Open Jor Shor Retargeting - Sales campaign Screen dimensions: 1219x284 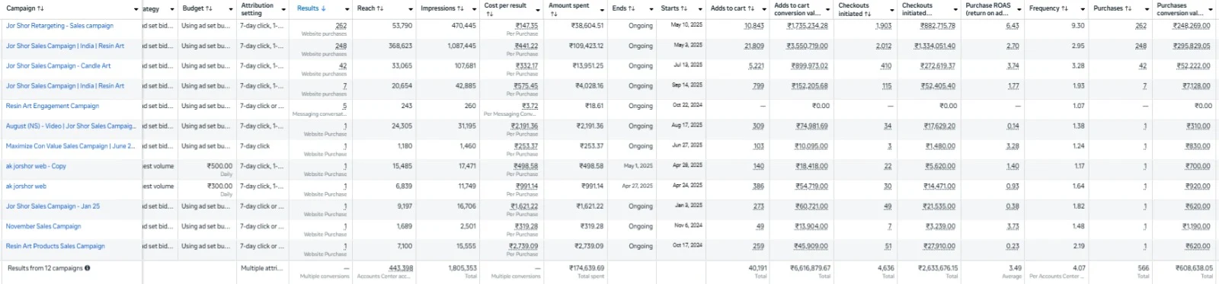tap(59, 26)
